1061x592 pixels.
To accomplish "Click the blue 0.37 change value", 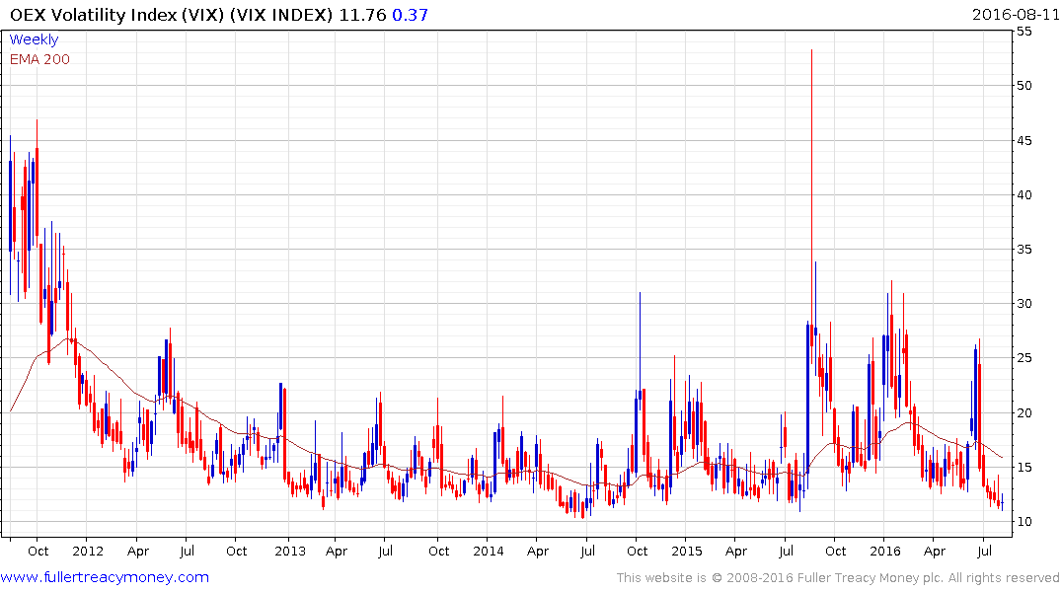I will [x=410, y=14].
